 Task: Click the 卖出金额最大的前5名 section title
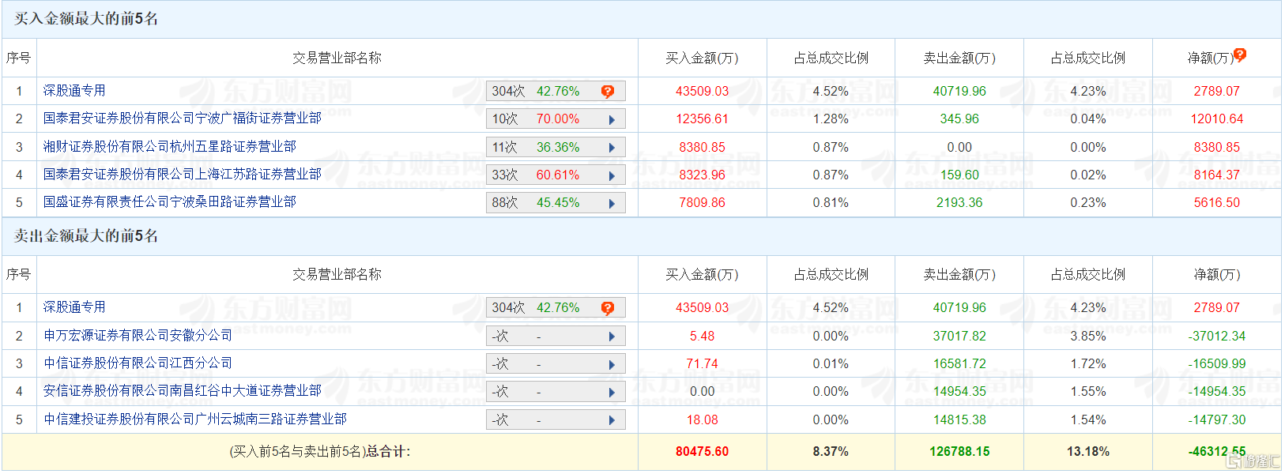point(86,235)
